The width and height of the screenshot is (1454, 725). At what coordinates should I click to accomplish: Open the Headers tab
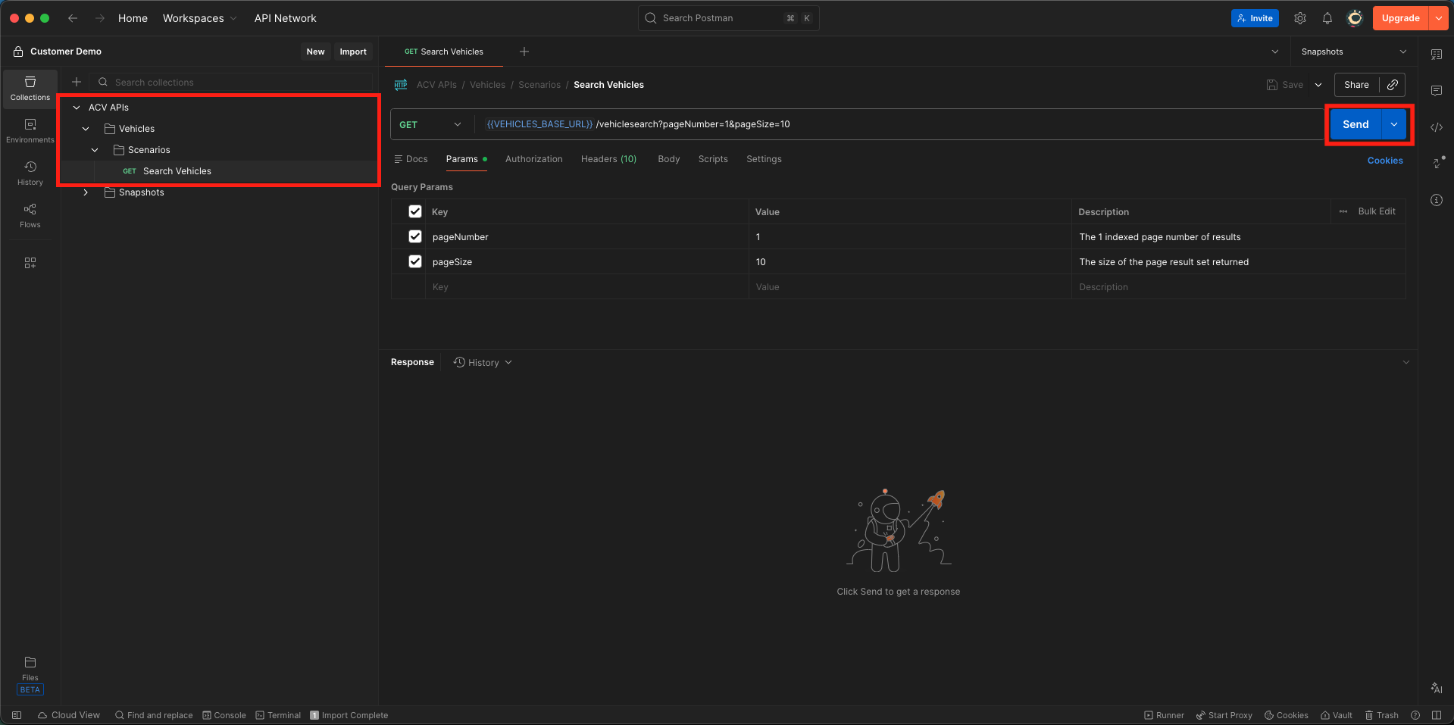(x=608, y=159)
